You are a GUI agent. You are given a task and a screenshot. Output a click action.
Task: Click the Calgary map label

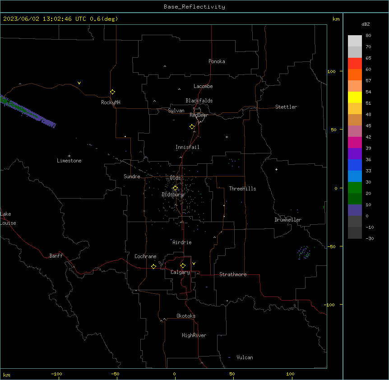click(x=180, y=272)
